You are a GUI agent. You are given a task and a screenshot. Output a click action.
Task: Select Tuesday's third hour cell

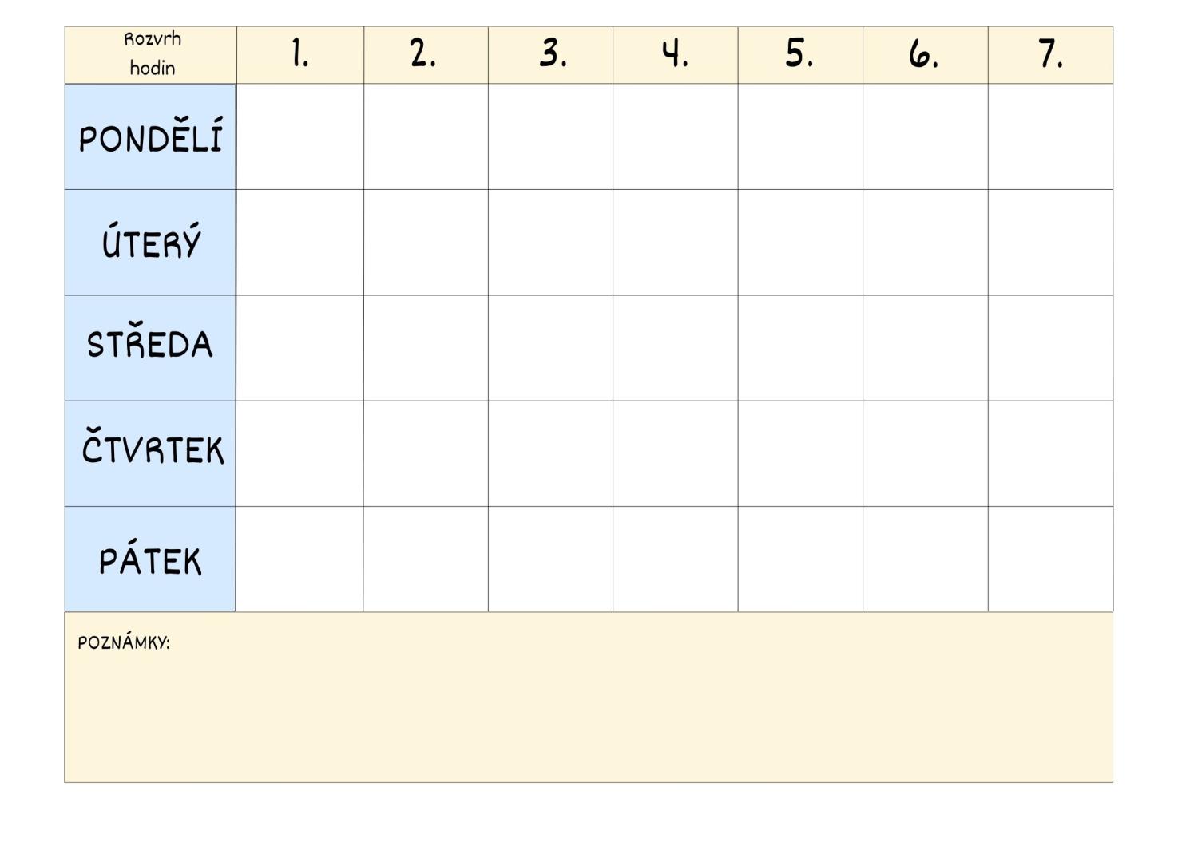(x=551, y=243)
